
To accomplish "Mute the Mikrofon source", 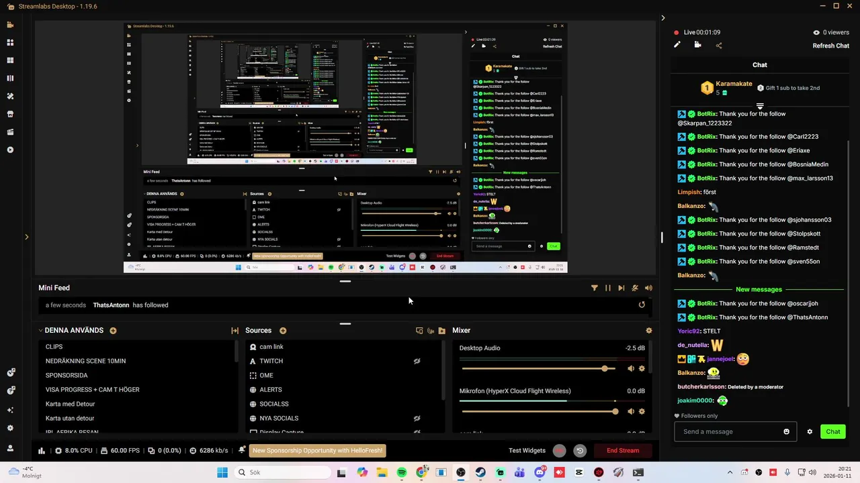I will [630, 412].
